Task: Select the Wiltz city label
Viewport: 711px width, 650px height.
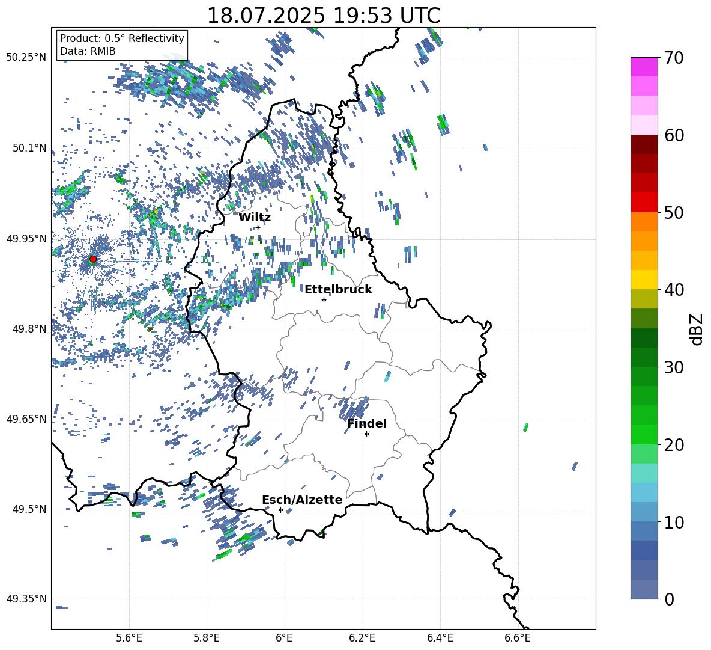Action: (255, 218)
